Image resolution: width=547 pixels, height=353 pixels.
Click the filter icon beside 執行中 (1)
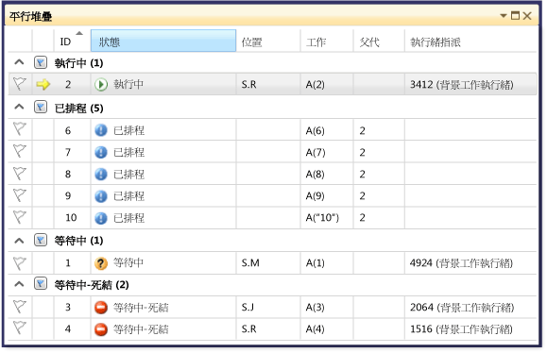[x=41, y=62]
